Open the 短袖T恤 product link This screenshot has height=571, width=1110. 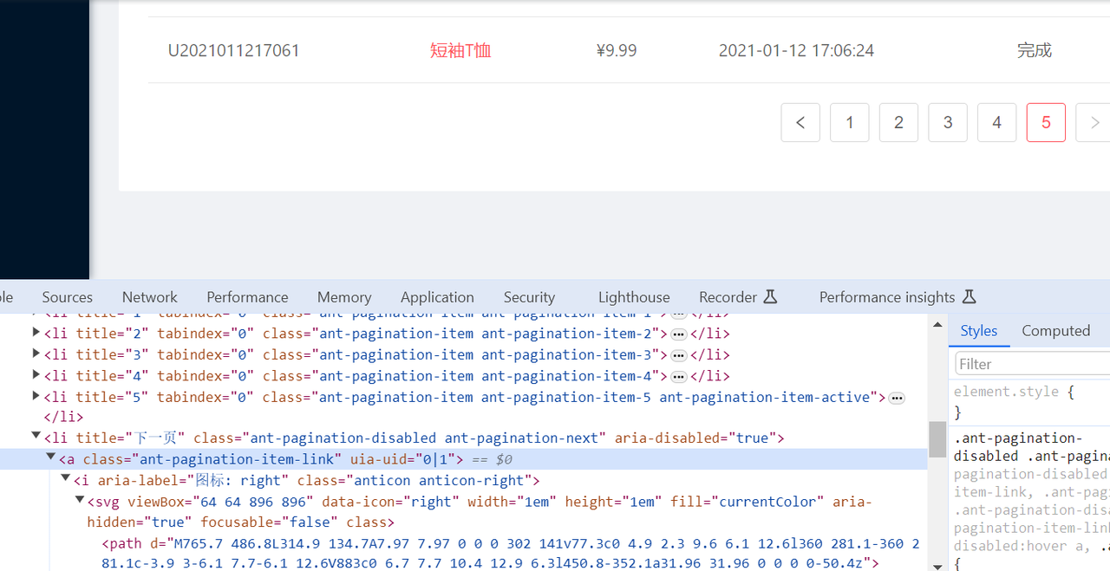pos(460,50)
